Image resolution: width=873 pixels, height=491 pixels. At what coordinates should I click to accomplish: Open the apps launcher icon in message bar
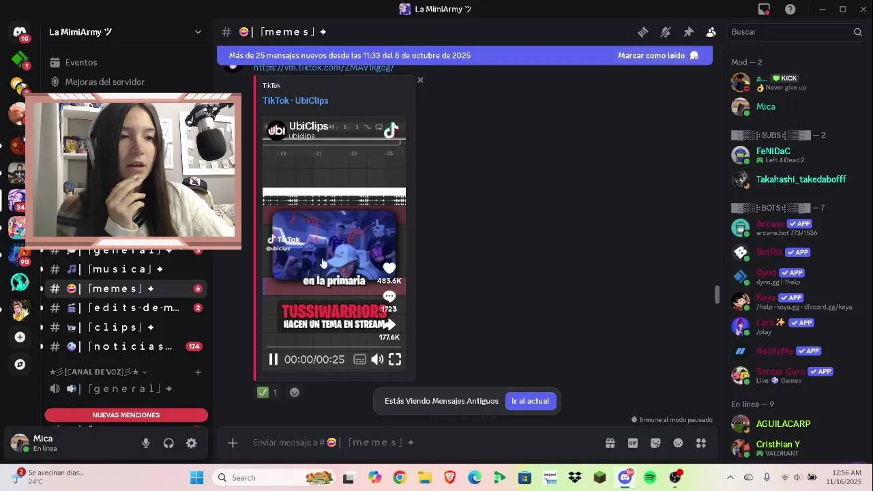click(700, 443)
